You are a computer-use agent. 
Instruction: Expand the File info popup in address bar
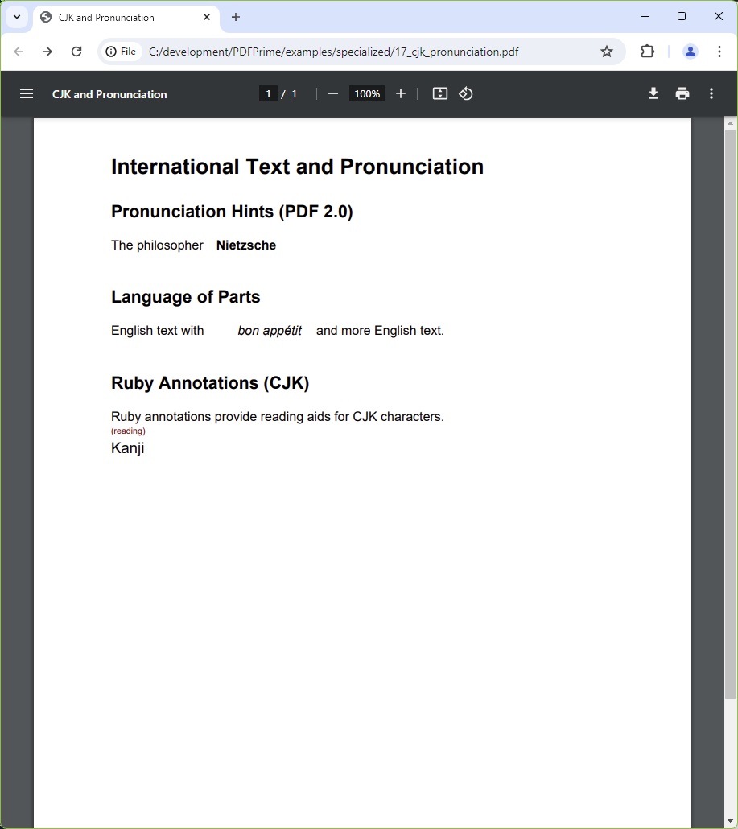tap(121, 51)
